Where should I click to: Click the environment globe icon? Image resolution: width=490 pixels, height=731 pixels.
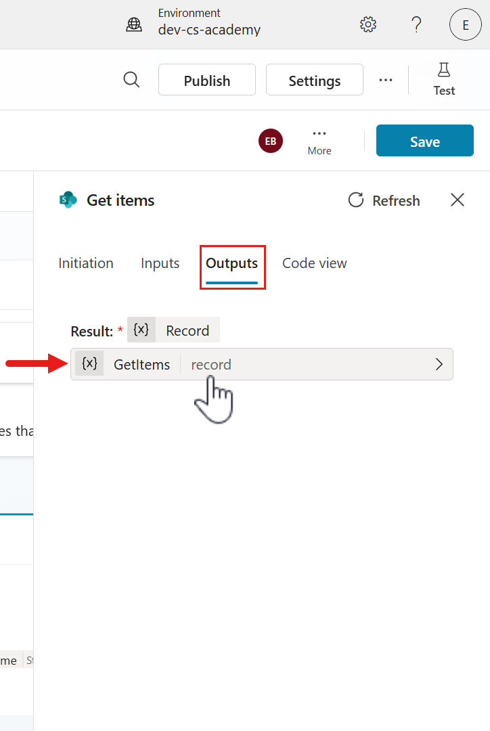pyautogui.click(x=134, y=25)
